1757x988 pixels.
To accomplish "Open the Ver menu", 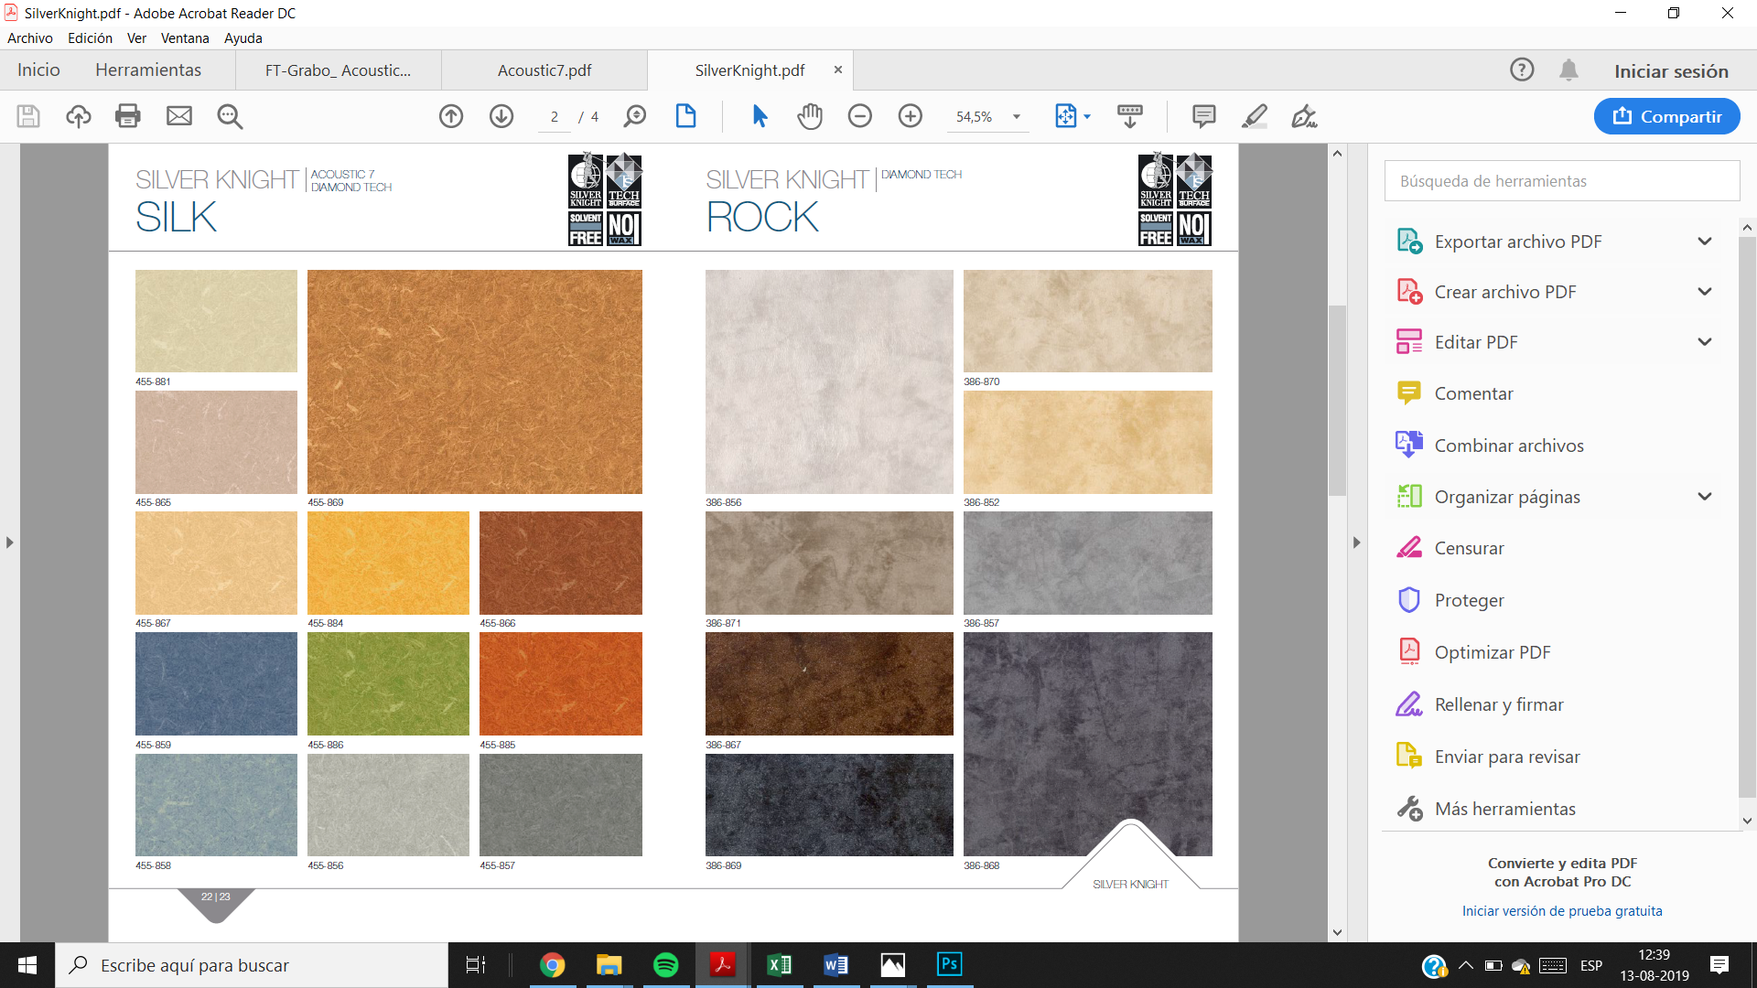I will tap(136, 38).
